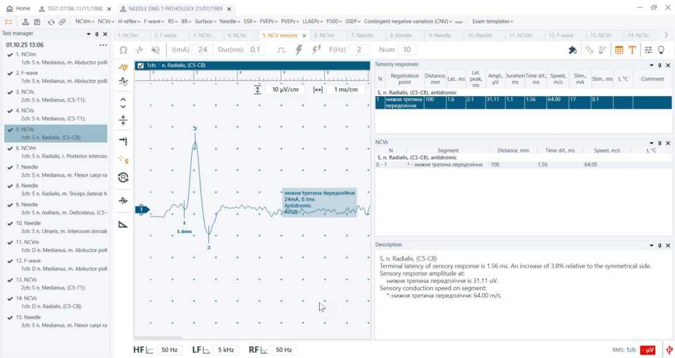Click the puzzle piece extension icon
Viewport: 675px width, 358px height.
point(572,50)
